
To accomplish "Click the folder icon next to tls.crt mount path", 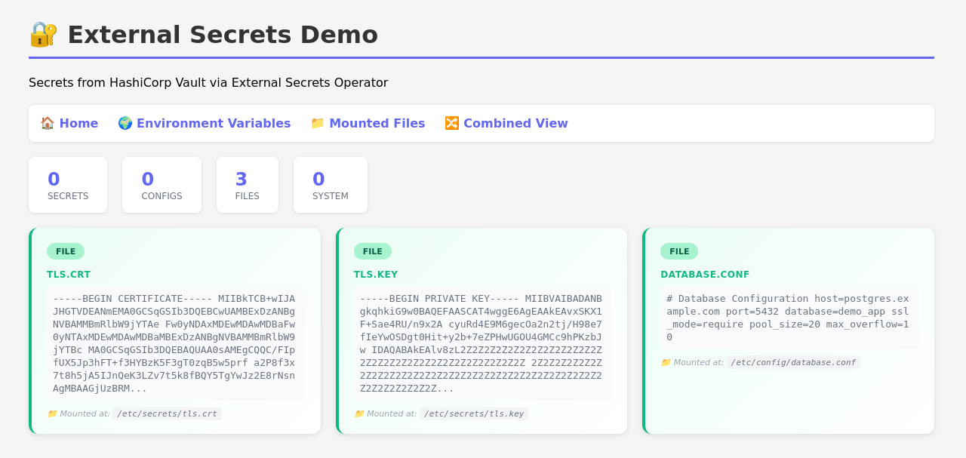I will [x=52, y=413].
